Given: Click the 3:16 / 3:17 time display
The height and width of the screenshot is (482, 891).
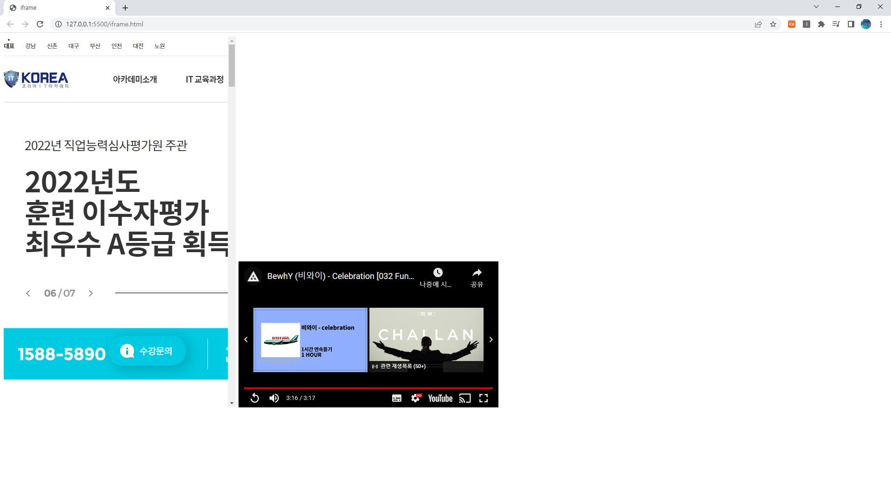Looking at the screenshot, I should (301, 398).
